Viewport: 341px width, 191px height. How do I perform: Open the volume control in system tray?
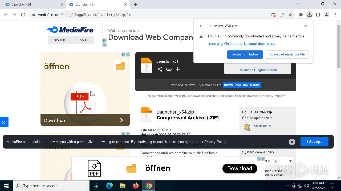coord(307,186)
